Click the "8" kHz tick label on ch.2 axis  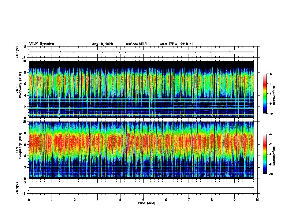coord(25,133)
